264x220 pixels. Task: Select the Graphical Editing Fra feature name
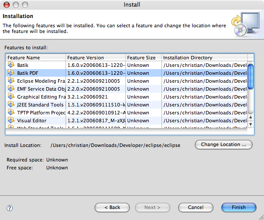[41, 97]
